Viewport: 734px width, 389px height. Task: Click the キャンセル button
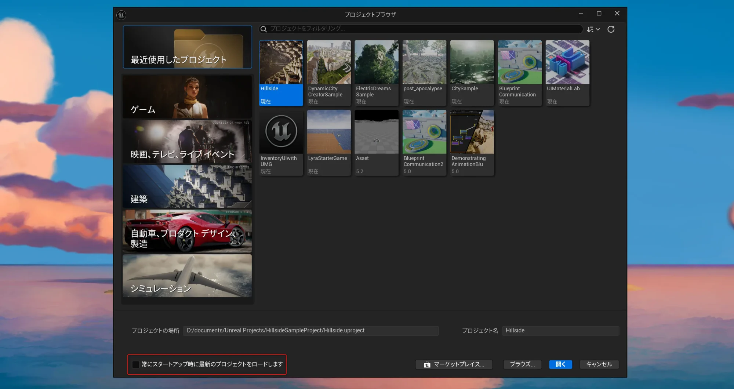point(599,364)
